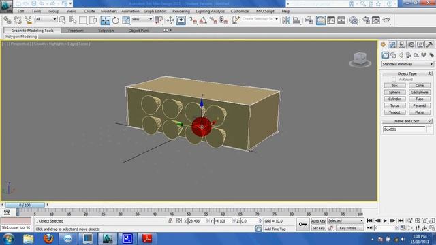Click the Align tool
The height and width of the screenshot is (245, 436).
(297, 20)
